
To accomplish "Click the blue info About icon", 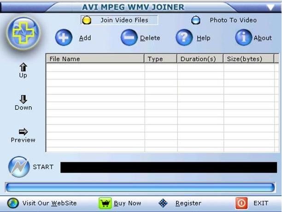I will coord(243,38).
